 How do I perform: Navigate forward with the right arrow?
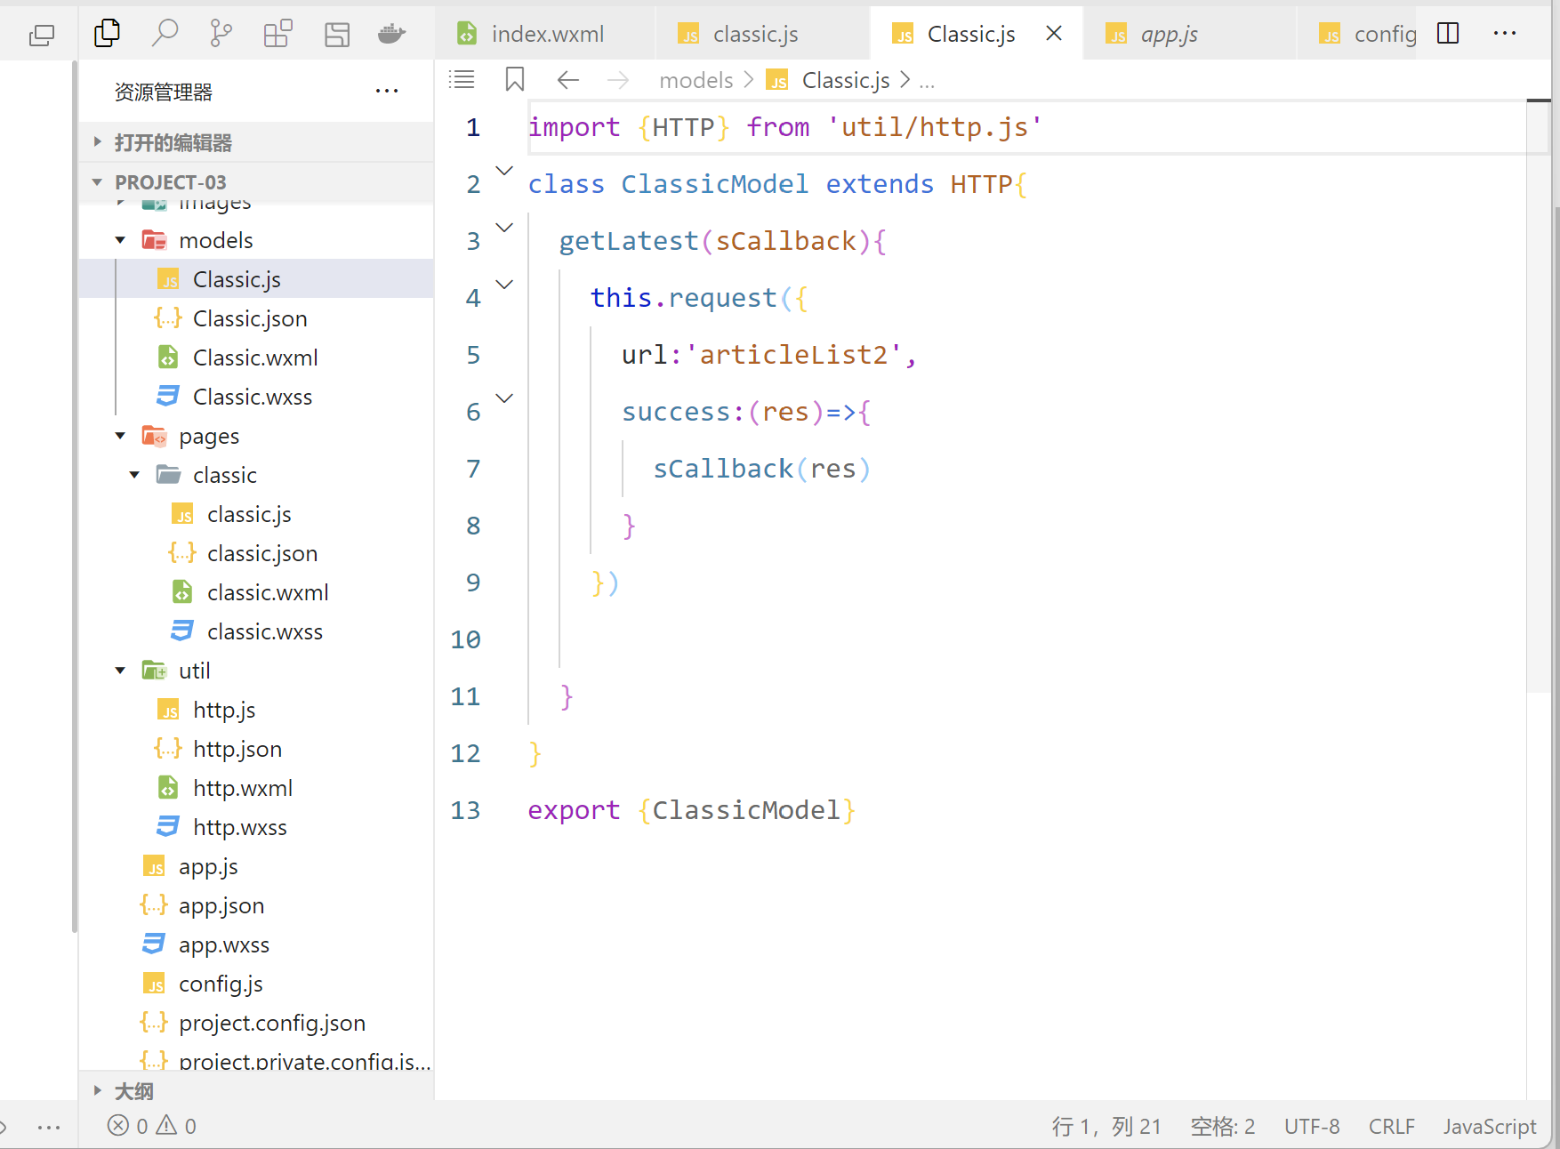(617, 80)
